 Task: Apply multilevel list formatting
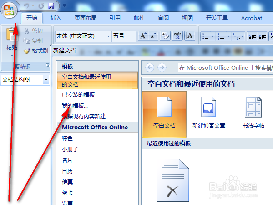[x=237, y=36]
